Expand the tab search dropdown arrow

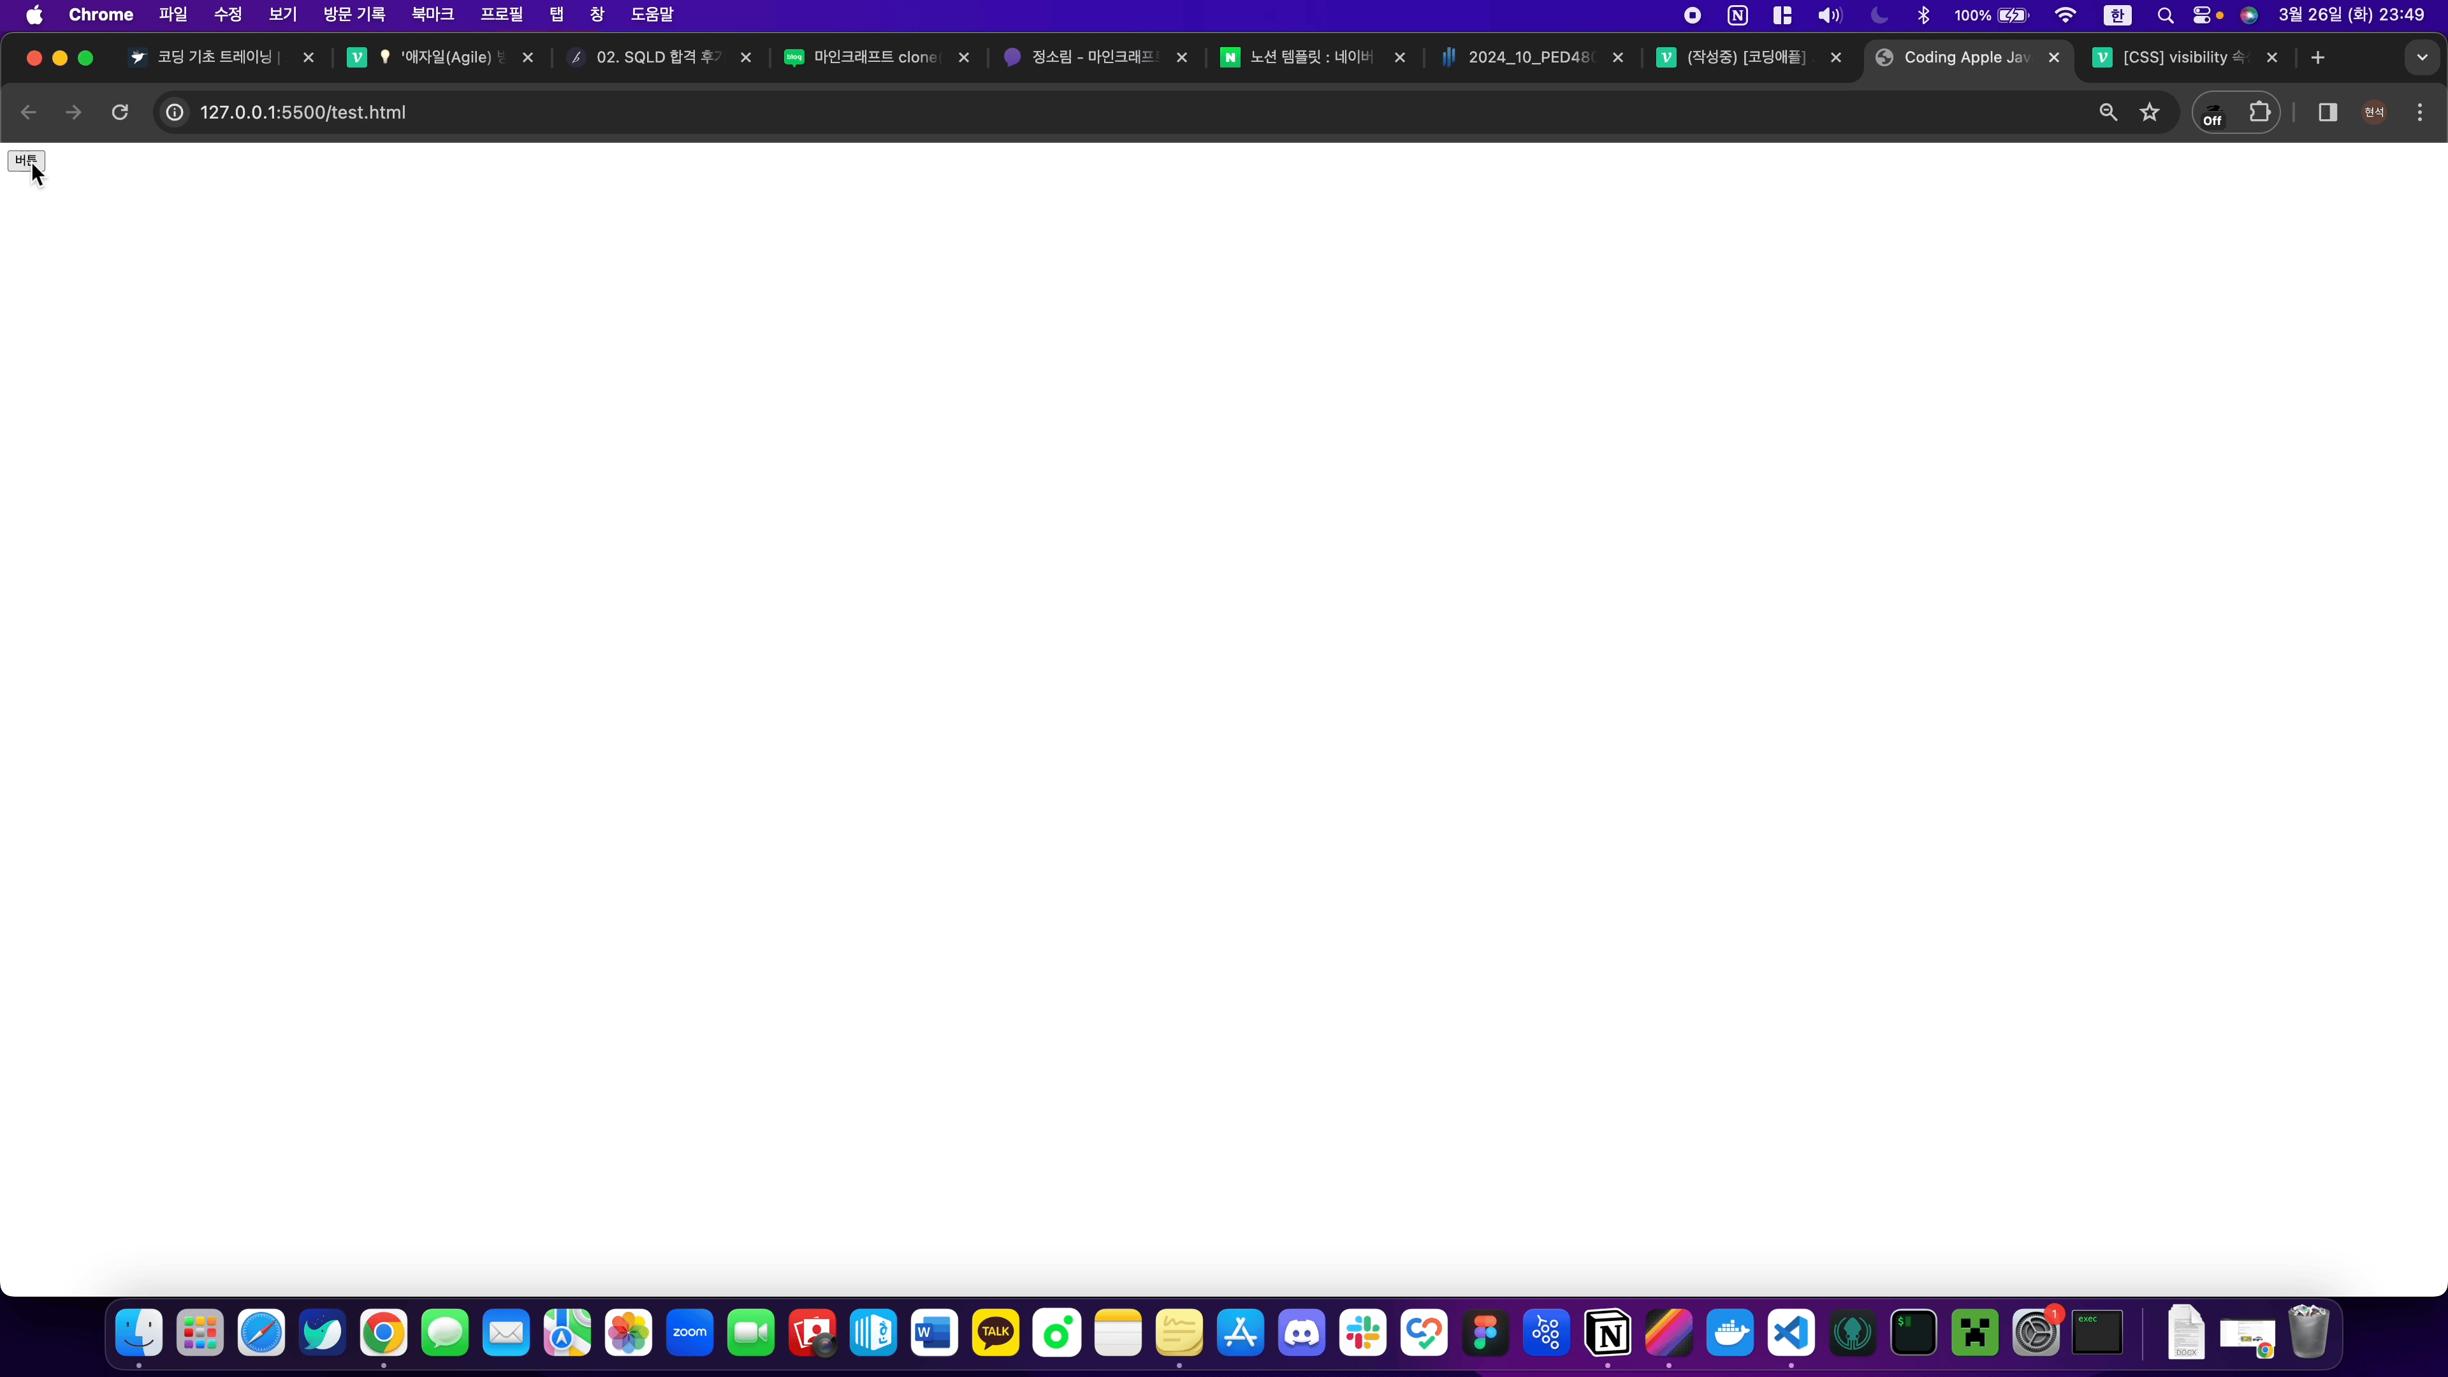click(2422, 57)
